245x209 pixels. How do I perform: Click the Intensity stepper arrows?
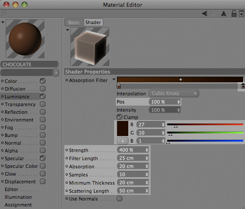click(178, 110)
